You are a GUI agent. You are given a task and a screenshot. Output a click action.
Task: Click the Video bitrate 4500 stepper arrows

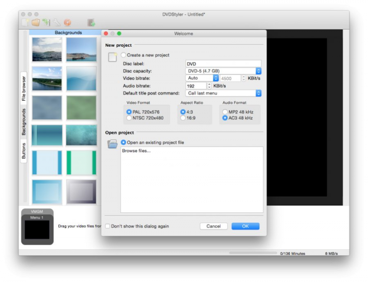pos(243,78)
